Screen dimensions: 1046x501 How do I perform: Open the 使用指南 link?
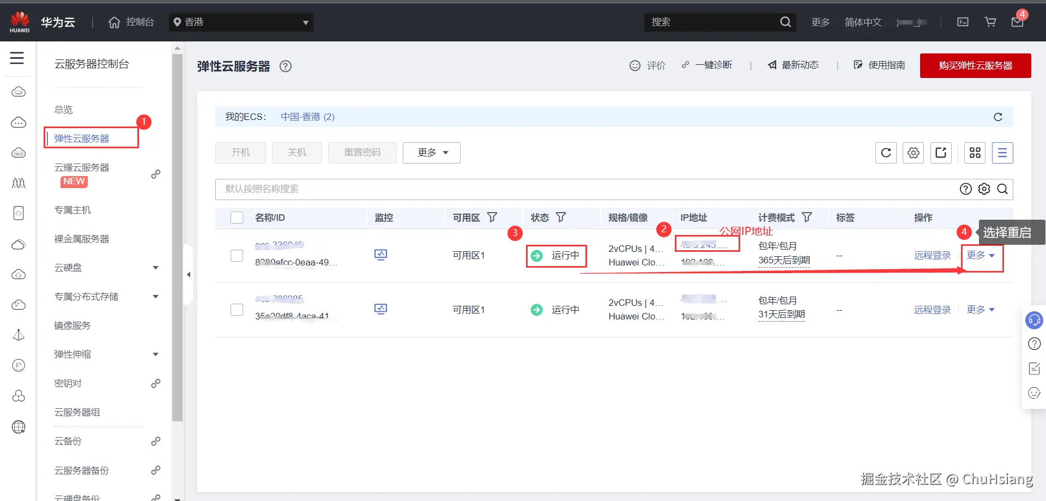[879, 65]
